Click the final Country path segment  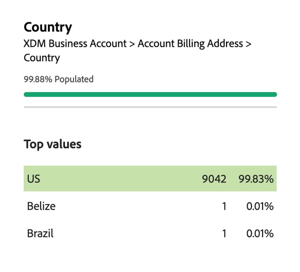[x=42, y=58]
